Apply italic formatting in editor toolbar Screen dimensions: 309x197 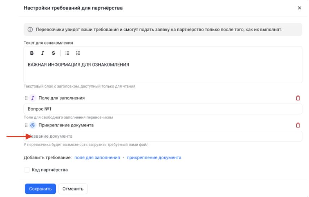43,53
